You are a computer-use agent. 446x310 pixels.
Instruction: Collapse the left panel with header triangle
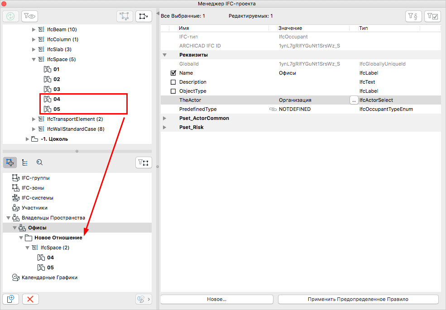tap(158, 14)
